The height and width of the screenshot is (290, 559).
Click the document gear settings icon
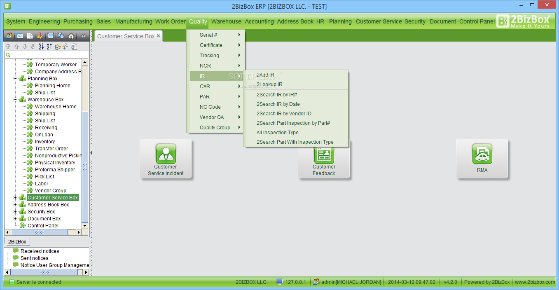(74, 47)
